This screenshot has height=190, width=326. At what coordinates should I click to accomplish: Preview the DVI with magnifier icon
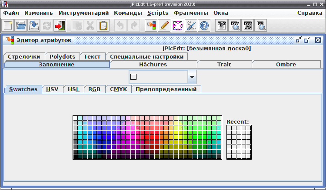point(235,26)
